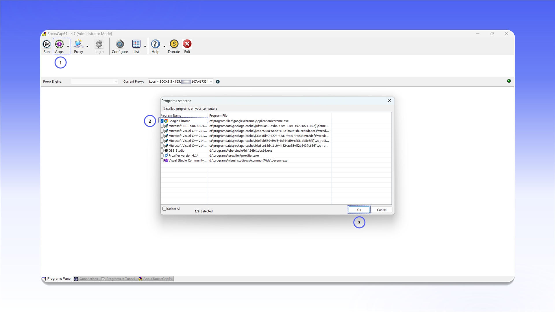The width and height of the screenshot is (555, 312).
Task: Expand the Proxy dropdown arrow
Action: pyautogui.click(x=87, y=46)
